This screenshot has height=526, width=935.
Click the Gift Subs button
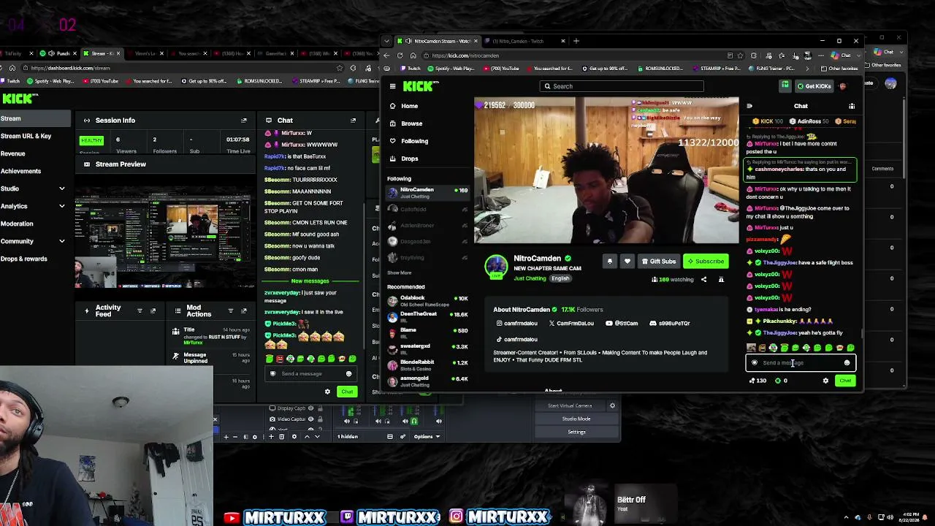tap(659, 262)
